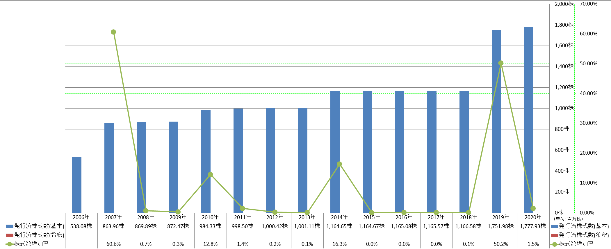Screen dimensions: 611x249
Task: Click the blue legend swatch beside the right-hand 発行済株式数(基本)
Action: tap(554, 226)
